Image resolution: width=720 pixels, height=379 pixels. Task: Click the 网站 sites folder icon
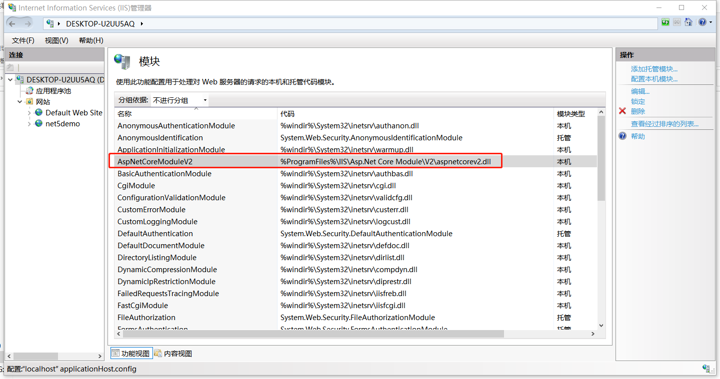[30, 102]
